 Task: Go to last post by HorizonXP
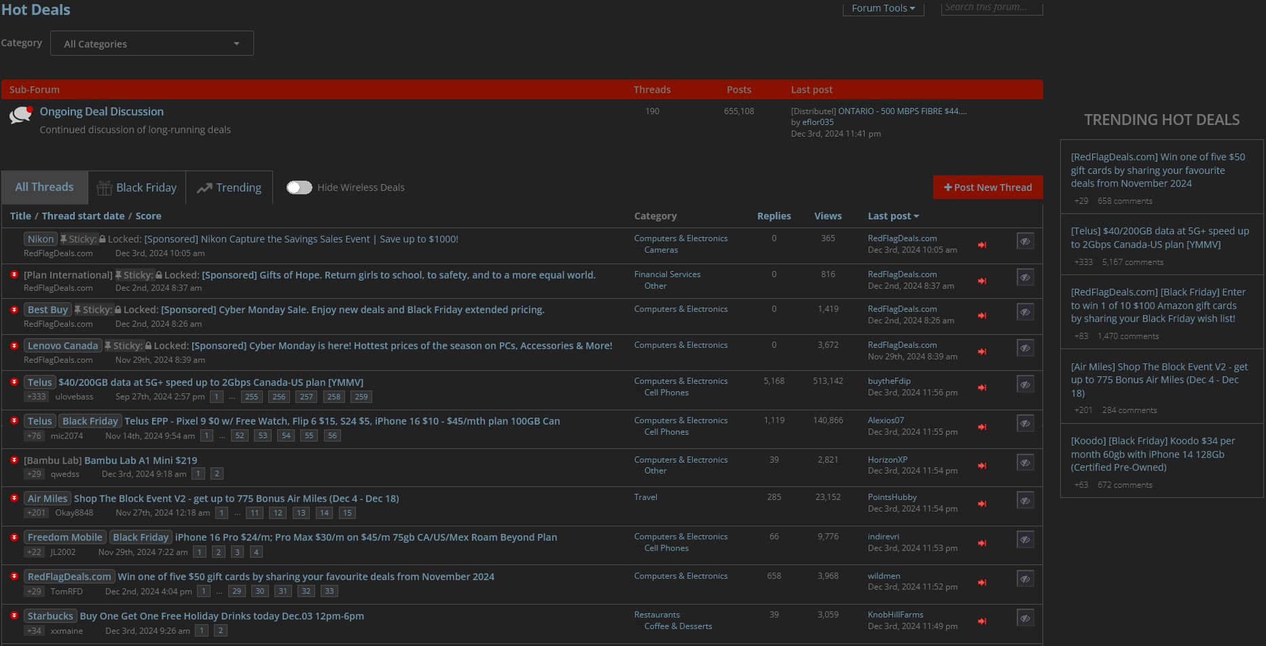(x=982, y=466)
